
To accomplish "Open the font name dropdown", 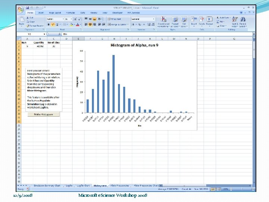I will click(x=63, y=19).
